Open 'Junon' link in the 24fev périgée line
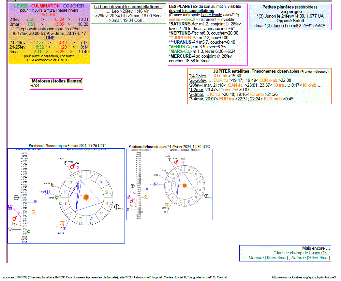Viewport: 341px width, 281px height. [270, 16]
